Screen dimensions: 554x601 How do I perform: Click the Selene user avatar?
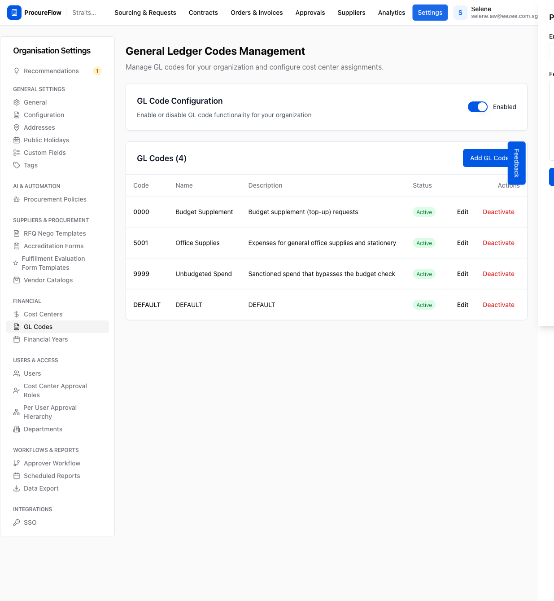pos(460,13)
